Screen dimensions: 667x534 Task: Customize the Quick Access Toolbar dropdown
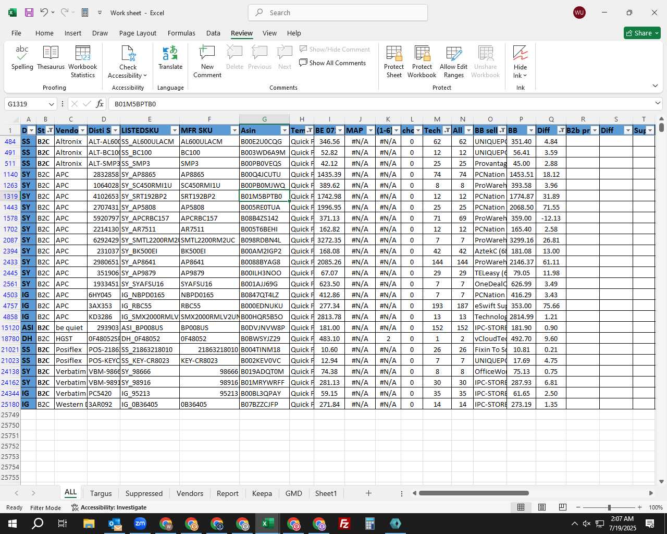[100, 13]
